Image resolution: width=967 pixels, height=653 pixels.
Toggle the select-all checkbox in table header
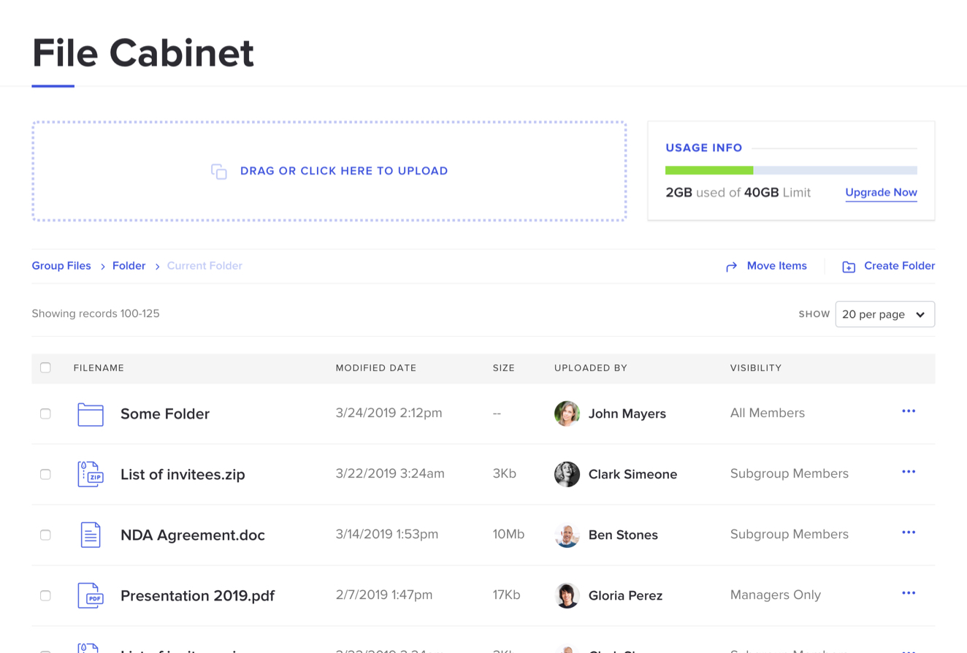pyautogui.click(x=45, y=367)
